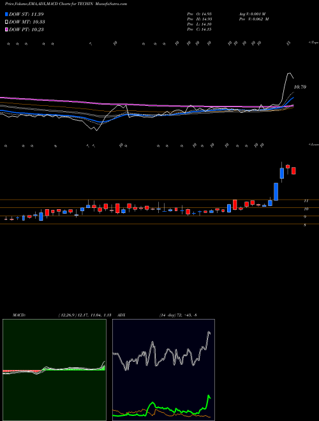Click the '<Lows' label at right edge
319x421 pixels.
[x=313, y=144]
